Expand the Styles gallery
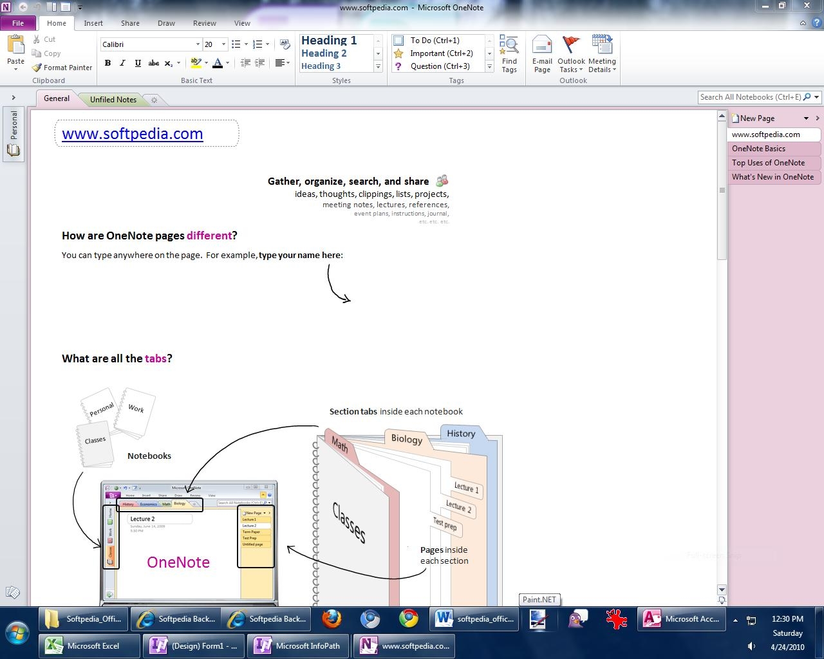 point(378,66)
